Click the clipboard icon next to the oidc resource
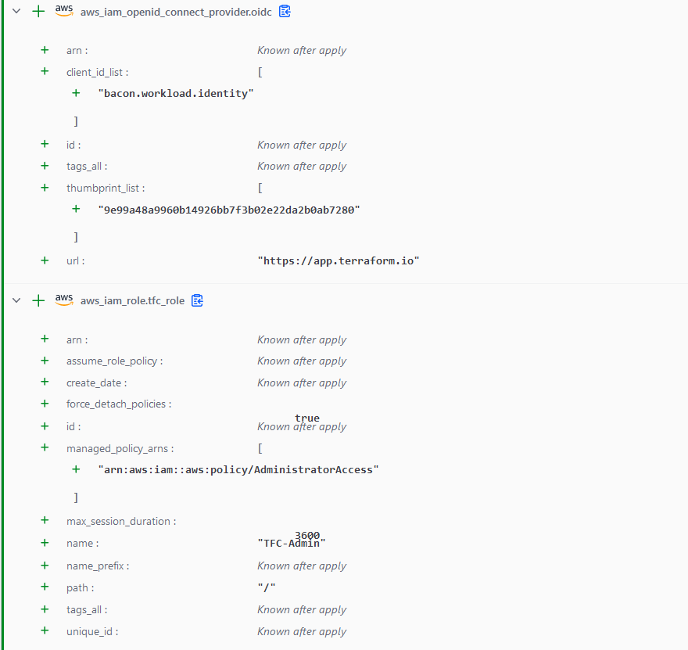This screenshot has width=688, height=650. point(285,12)
